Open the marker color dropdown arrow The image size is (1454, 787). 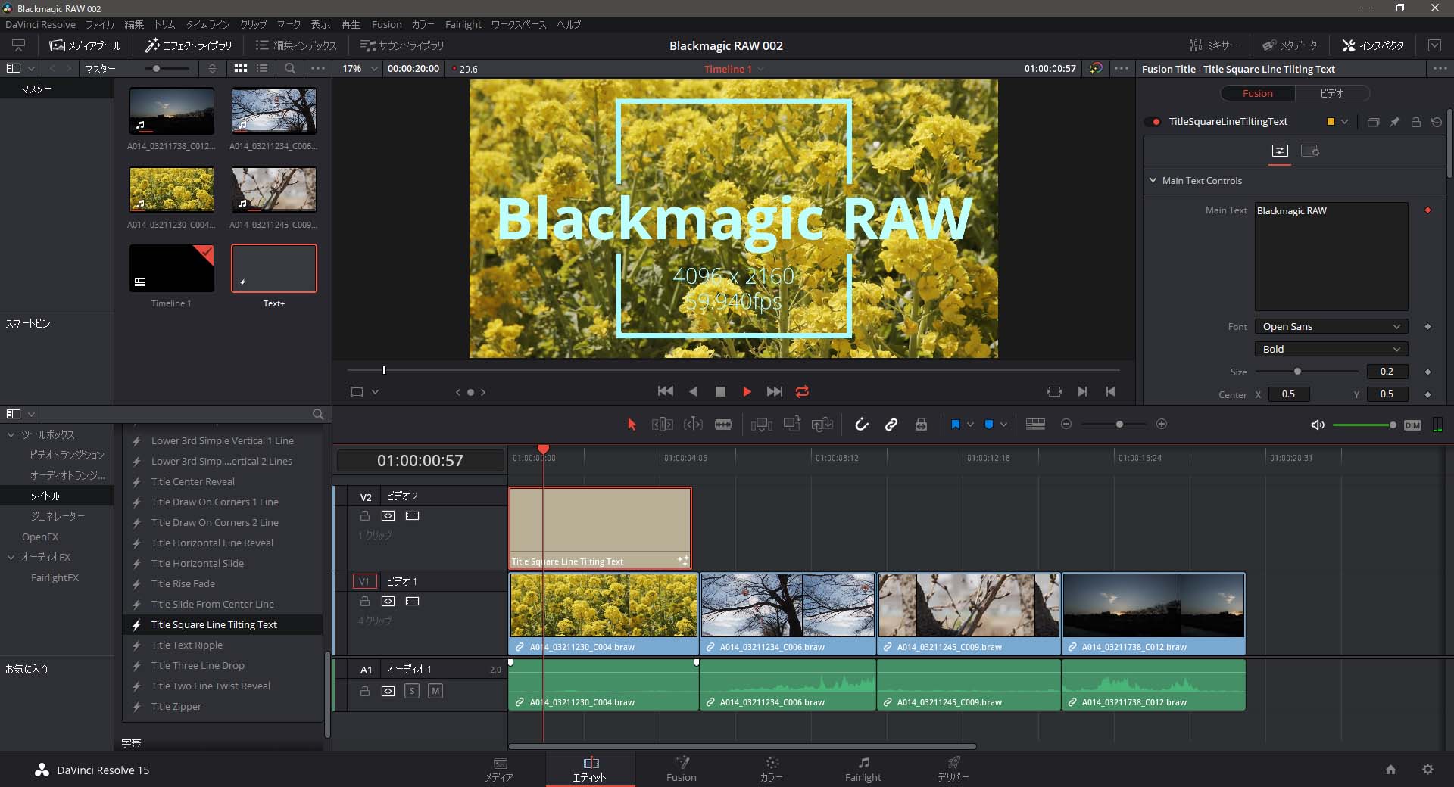coord(1003,425)
